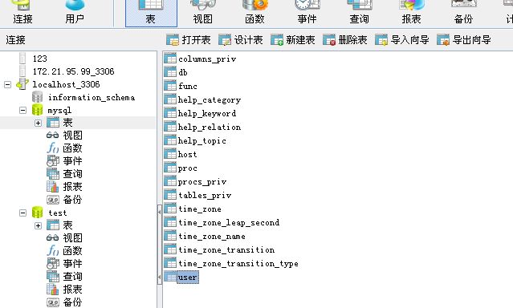Viewport: 513px width, 308px height.
Task: Click the 打开表 (Open Table) button
Action: coord(189,40)
